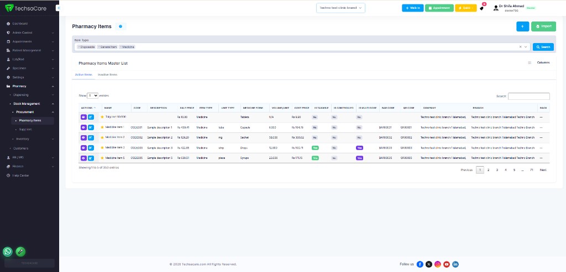566x272 pixels.
Task: Switch to the Inactive Items tab
Action: (x=108, y=74)
